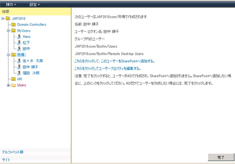This screenshot has height=164, width=235.
Task: Open the 設定 menu
Action: pyautogui.click(x=35, y=5)
